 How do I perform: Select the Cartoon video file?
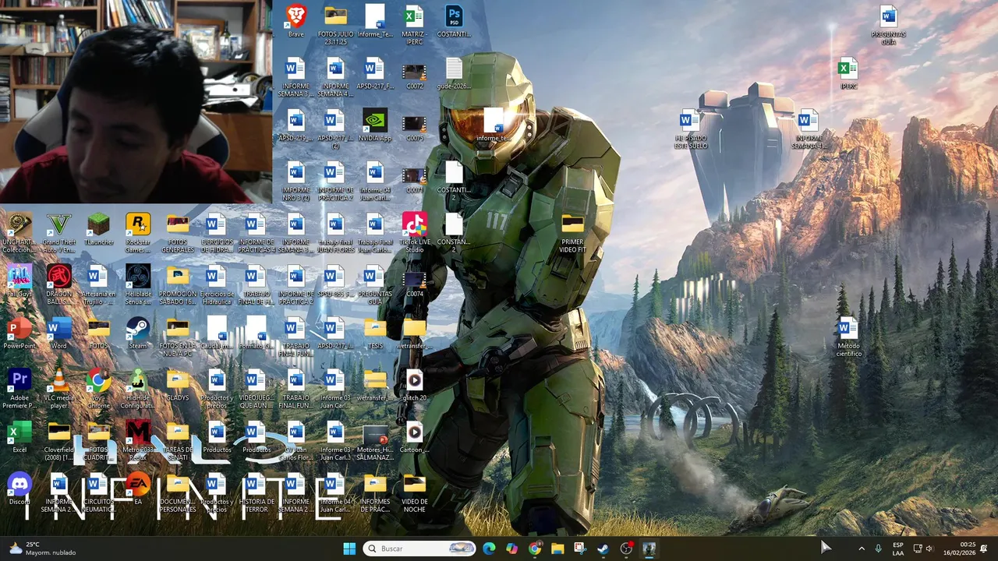click(x=414, y=438)
